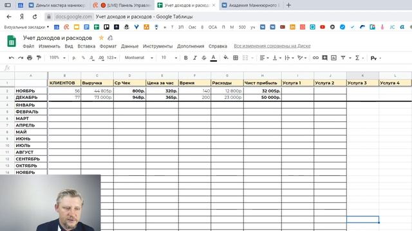
Task: Open the zoom 100% dropdown
Action: 57,58
